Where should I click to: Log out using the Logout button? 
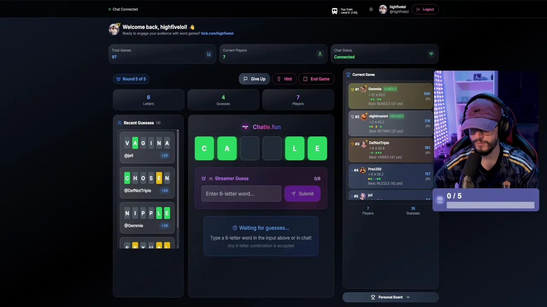425,9
